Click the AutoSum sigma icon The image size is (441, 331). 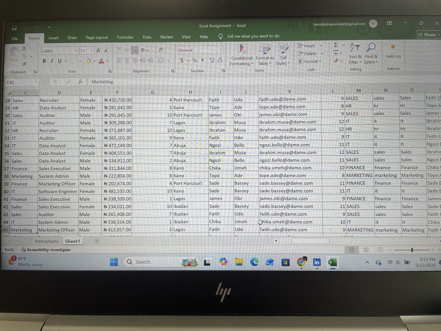tap(336, 45)
